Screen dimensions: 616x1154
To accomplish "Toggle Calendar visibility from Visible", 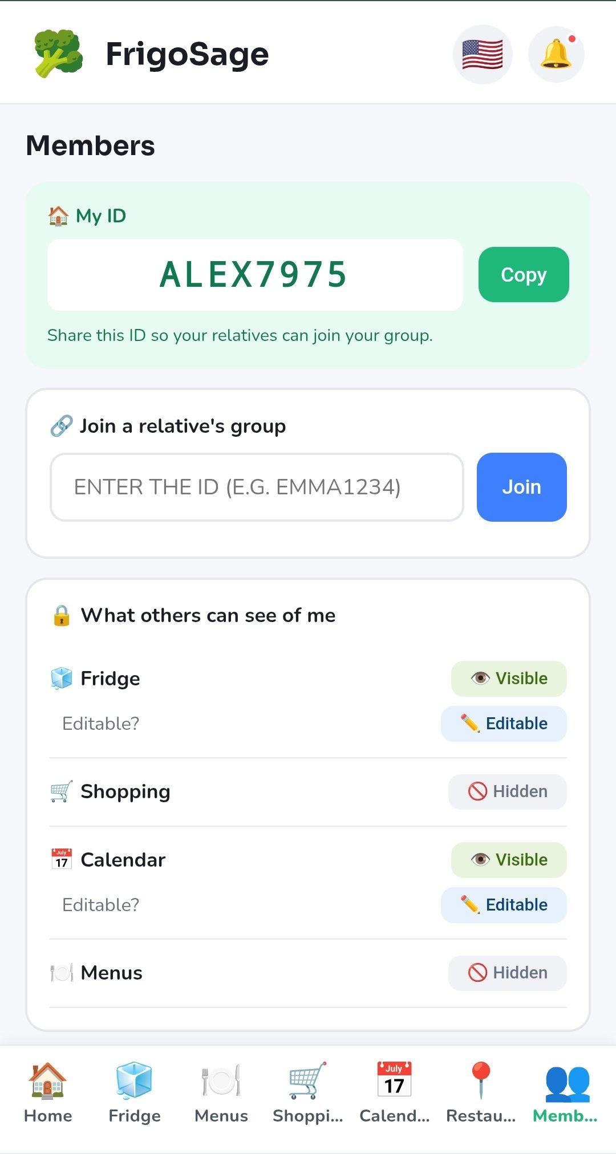I will [509, 860].
